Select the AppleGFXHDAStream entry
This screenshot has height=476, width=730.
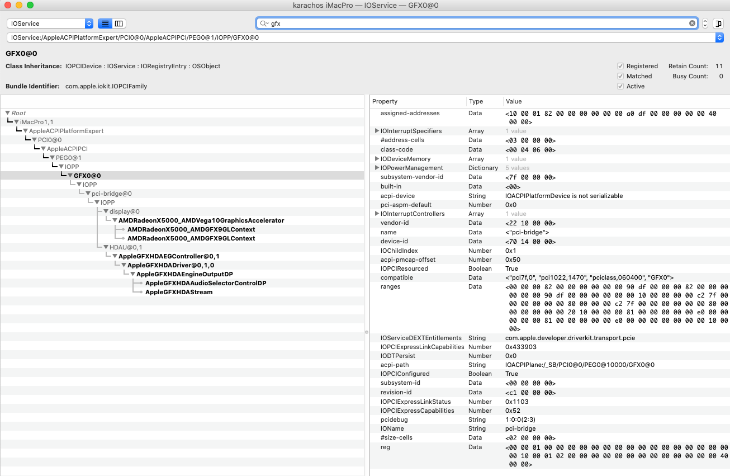[179, 292]
